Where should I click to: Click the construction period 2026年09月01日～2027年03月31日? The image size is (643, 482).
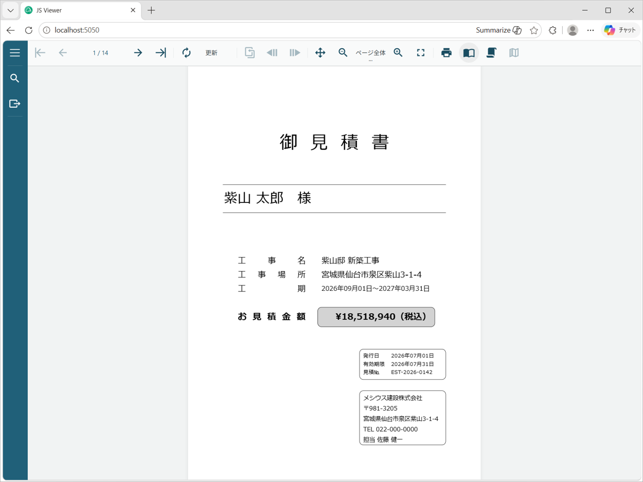click(x=376, y=289)
